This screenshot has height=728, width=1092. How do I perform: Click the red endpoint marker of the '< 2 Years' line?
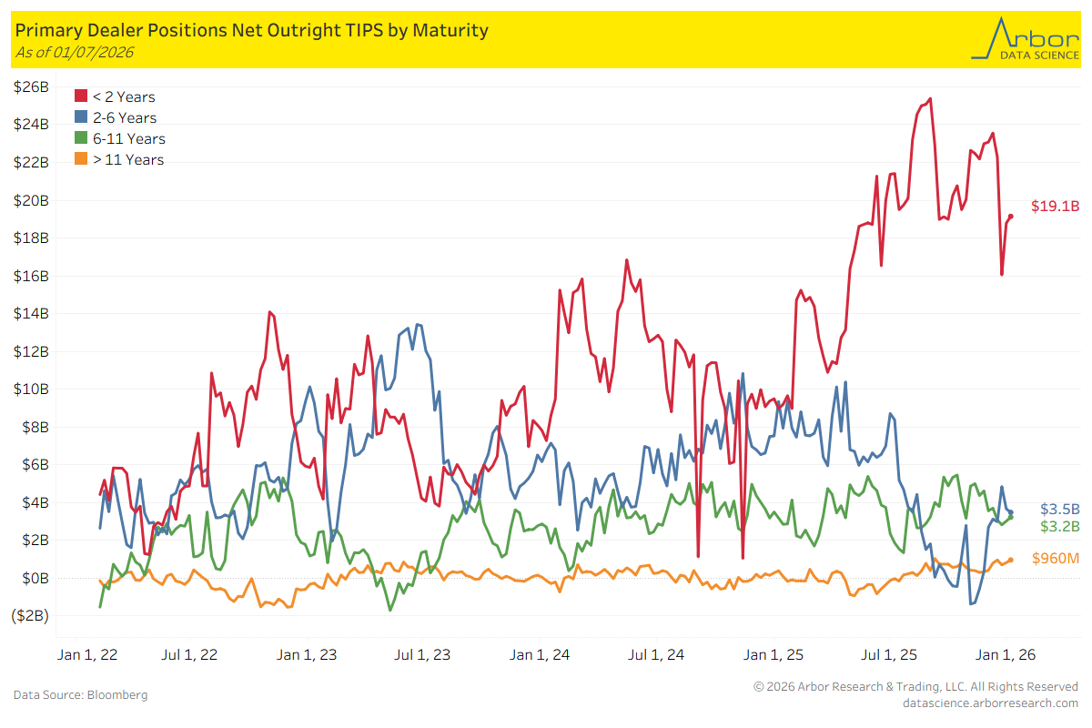coord(1011,216)
